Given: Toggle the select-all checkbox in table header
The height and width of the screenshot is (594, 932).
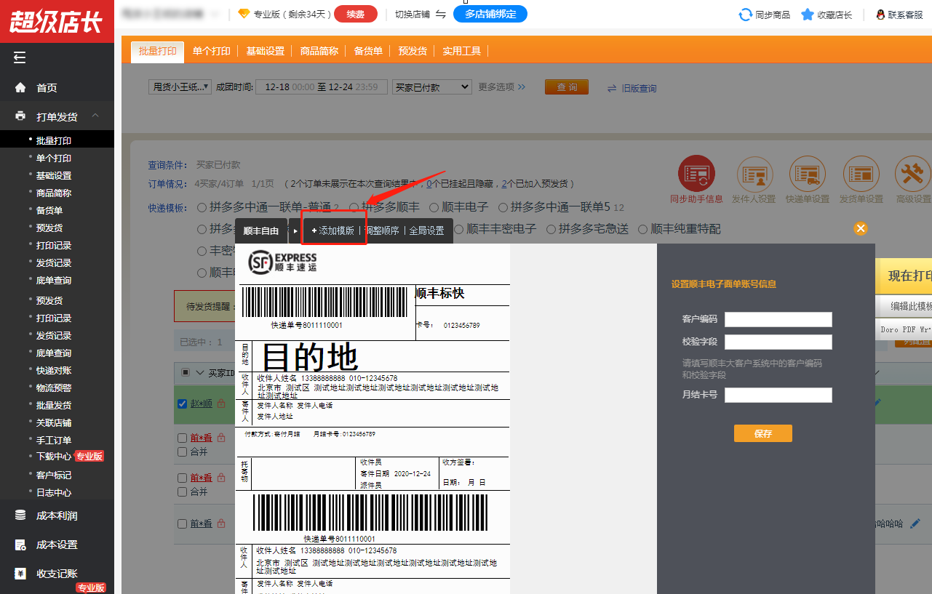Looking at the screenshot, I should (186, 373).
